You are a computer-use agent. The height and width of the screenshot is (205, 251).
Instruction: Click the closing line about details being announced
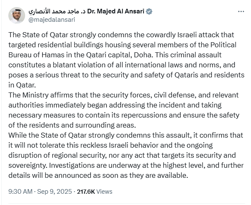(x=98, y=175)
